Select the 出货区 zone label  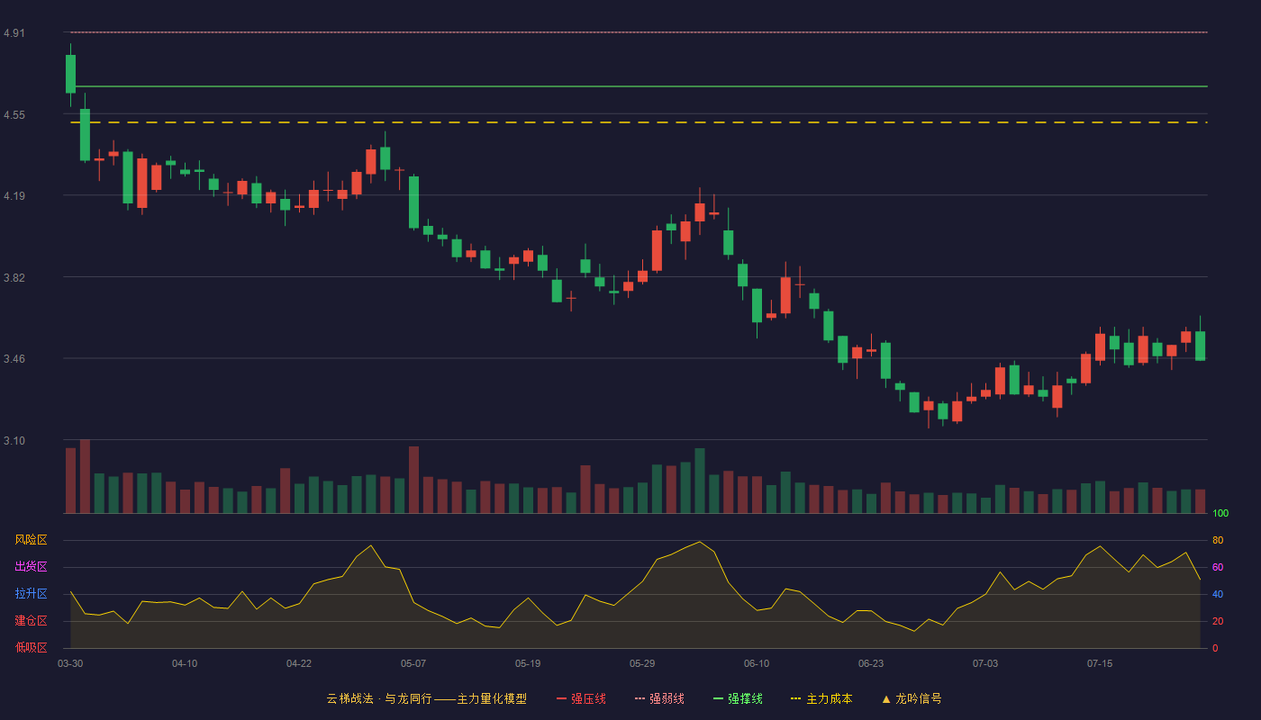(31, 567)
